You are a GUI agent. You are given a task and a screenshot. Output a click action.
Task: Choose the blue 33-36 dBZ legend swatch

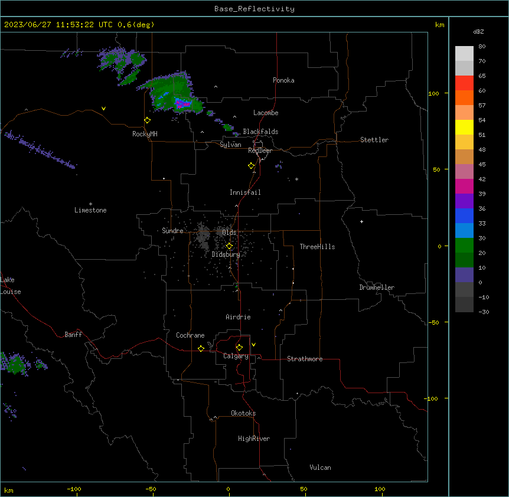point(464,215)
